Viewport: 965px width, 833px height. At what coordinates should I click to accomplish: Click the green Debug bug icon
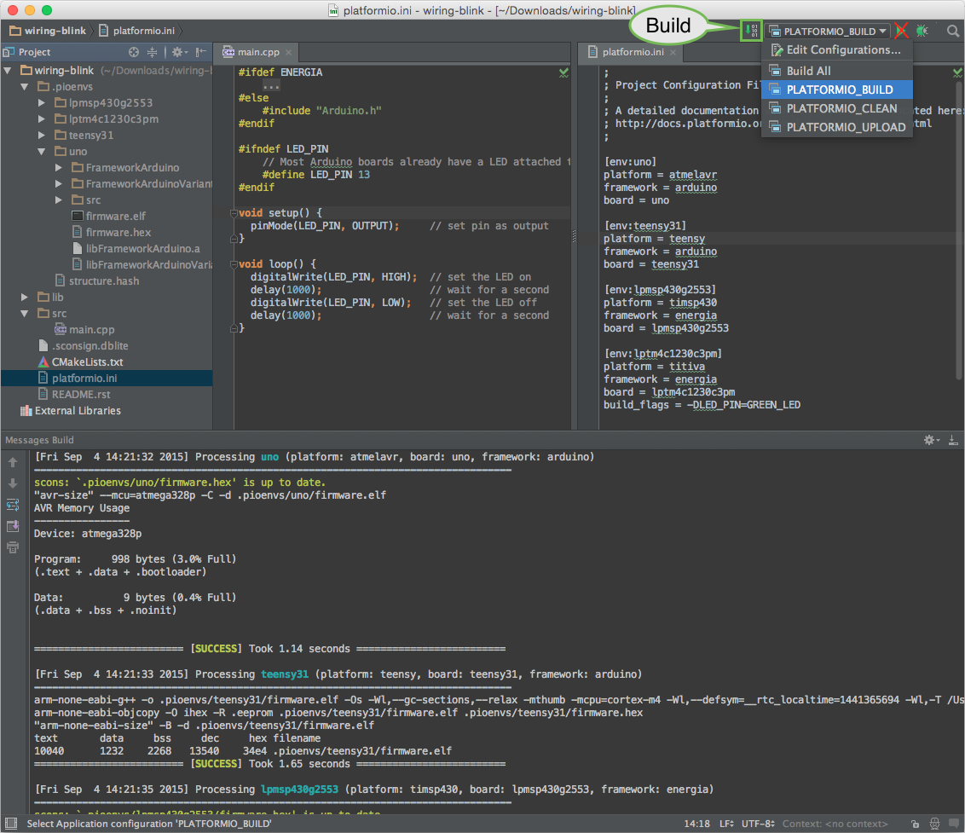click(x=922, y=31)
